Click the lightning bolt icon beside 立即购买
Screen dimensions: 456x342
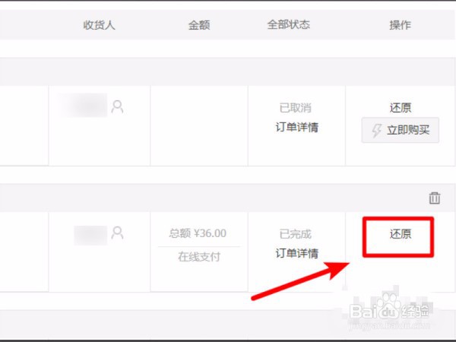click(x=377, y=130)
